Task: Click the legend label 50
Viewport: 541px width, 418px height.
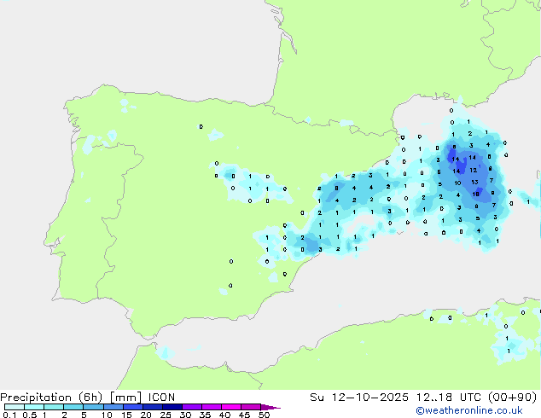Action: pos(264,415)
